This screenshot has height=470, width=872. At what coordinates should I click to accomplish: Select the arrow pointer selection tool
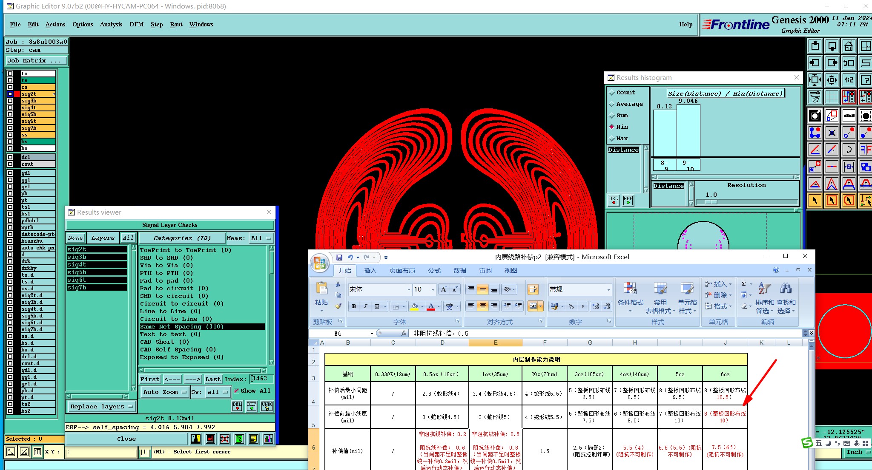pos(815,201)
